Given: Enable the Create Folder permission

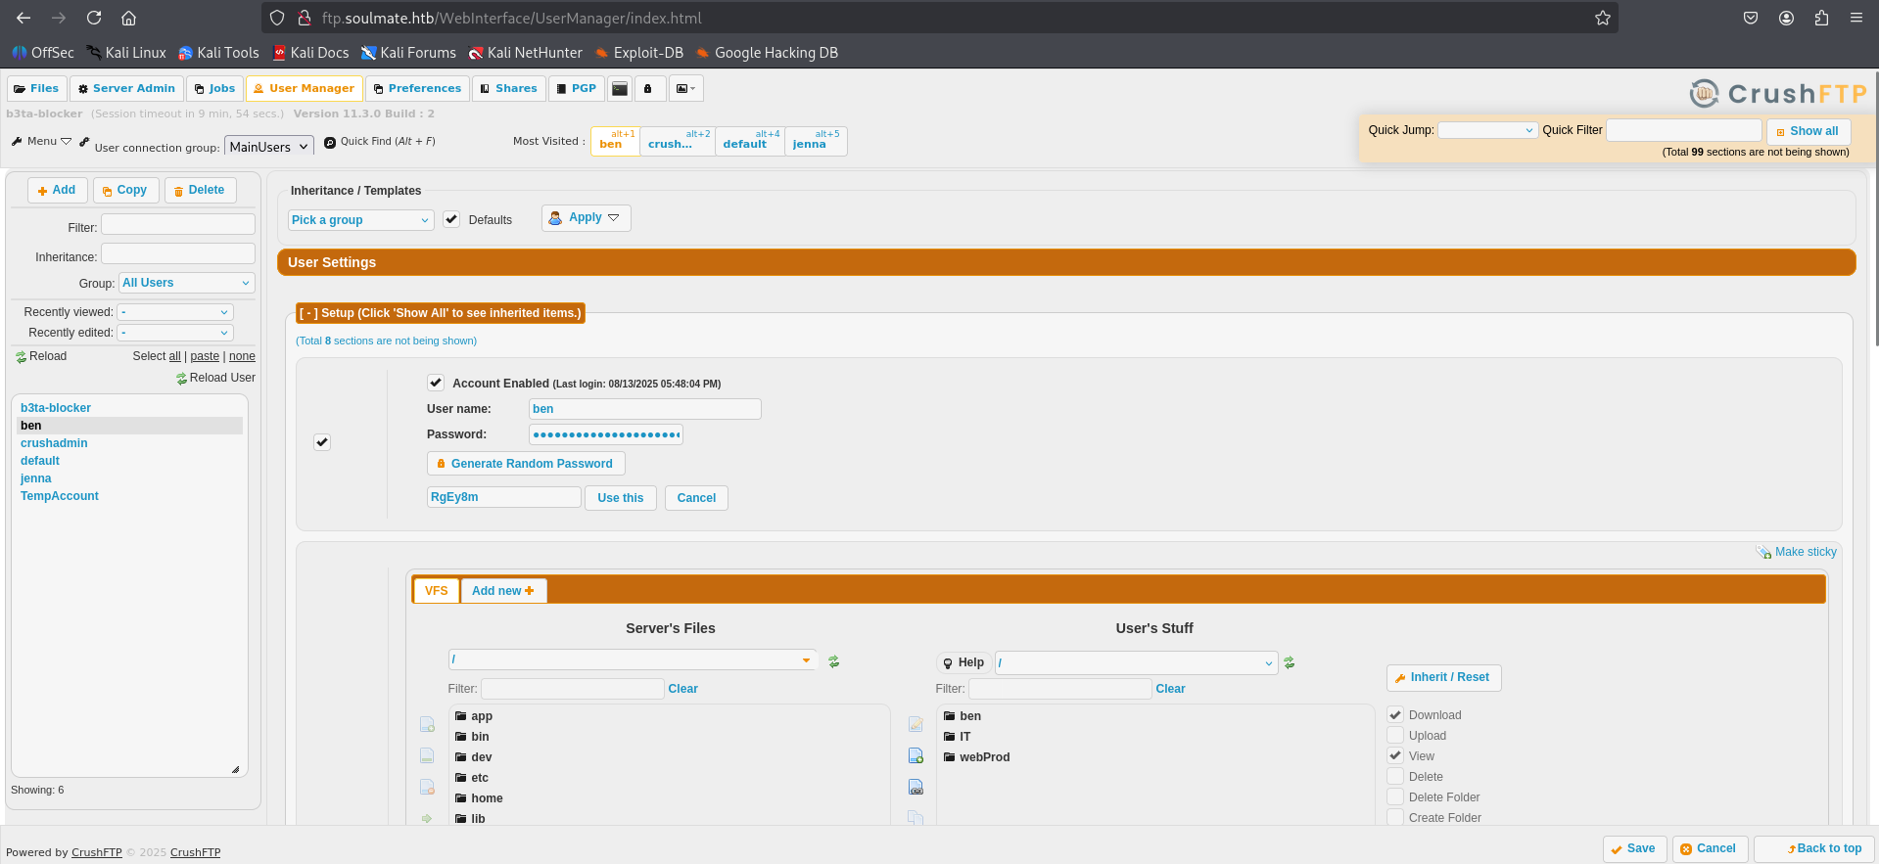Looking at the screenshot, I should coord(1395,818).
